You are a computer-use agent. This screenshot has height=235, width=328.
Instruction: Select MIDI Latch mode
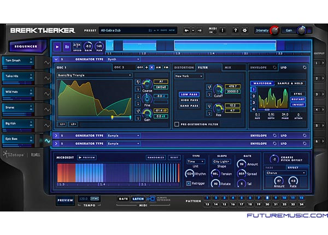(x=138, y=199)
